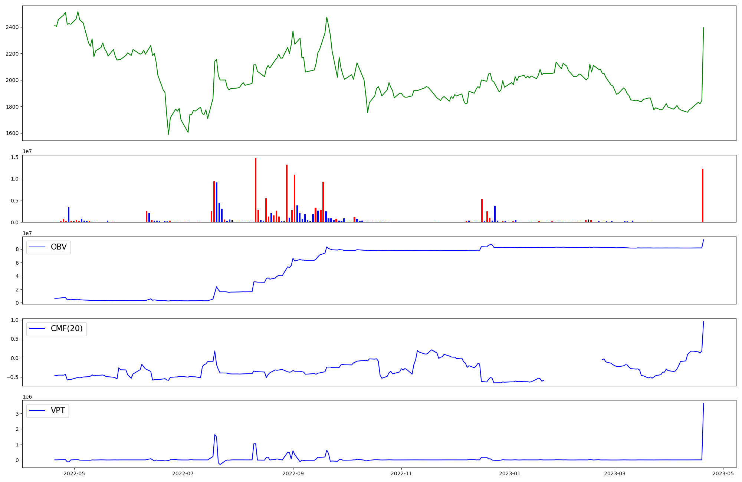Click the blue line sample in VPT legend
The height and width of the screenshot is (482, 742).
(x=37, y=410)
